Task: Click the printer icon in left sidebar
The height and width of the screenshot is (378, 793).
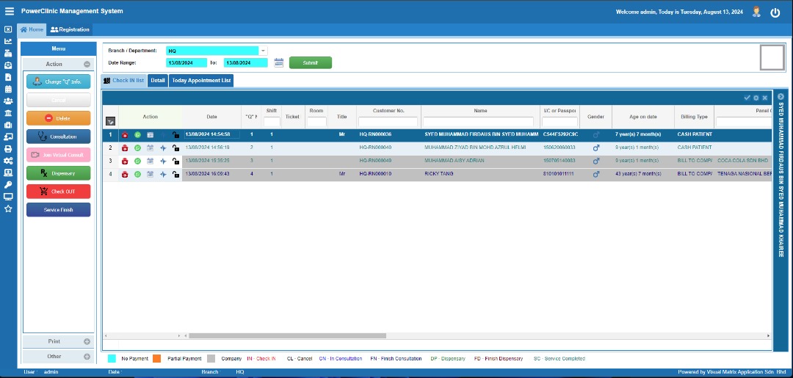Action: pos(8,148)
